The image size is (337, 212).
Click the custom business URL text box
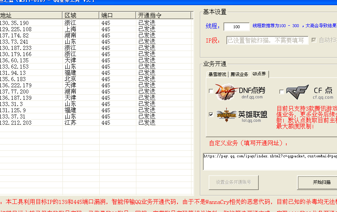[270, 161]
